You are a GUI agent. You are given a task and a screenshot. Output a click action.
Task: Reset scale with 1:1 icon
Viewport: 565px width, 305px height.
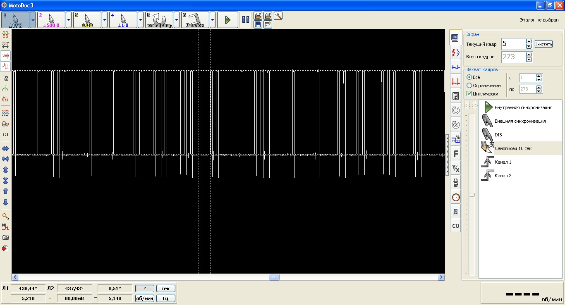(x=5, y=134)
